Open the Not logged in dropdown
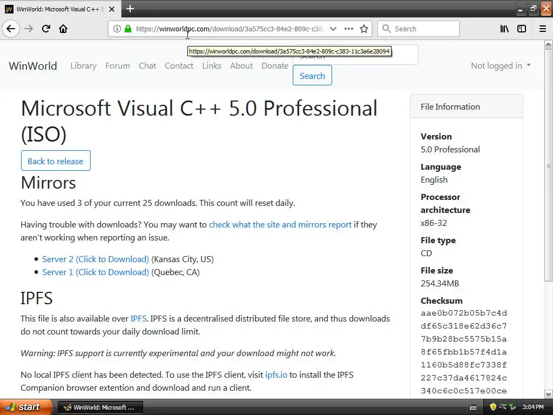553x415 pixels. click(501, 65)
